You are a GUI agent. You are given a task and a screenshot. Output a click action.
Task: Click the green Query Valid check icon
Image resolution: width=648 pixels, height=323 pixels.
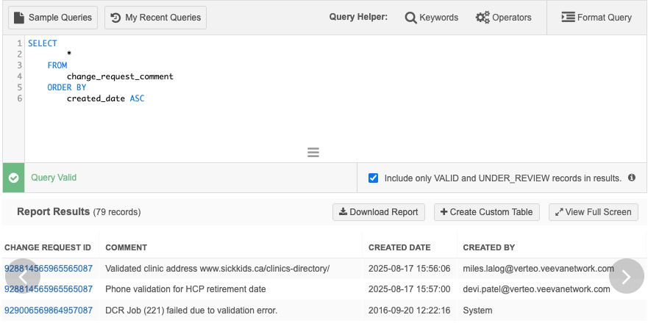[13, 178]
